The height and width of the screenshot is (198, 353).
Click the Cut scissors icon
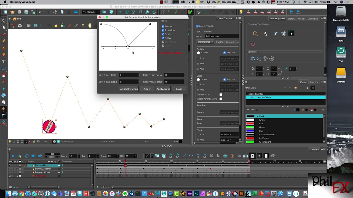(x=55, y=12)
